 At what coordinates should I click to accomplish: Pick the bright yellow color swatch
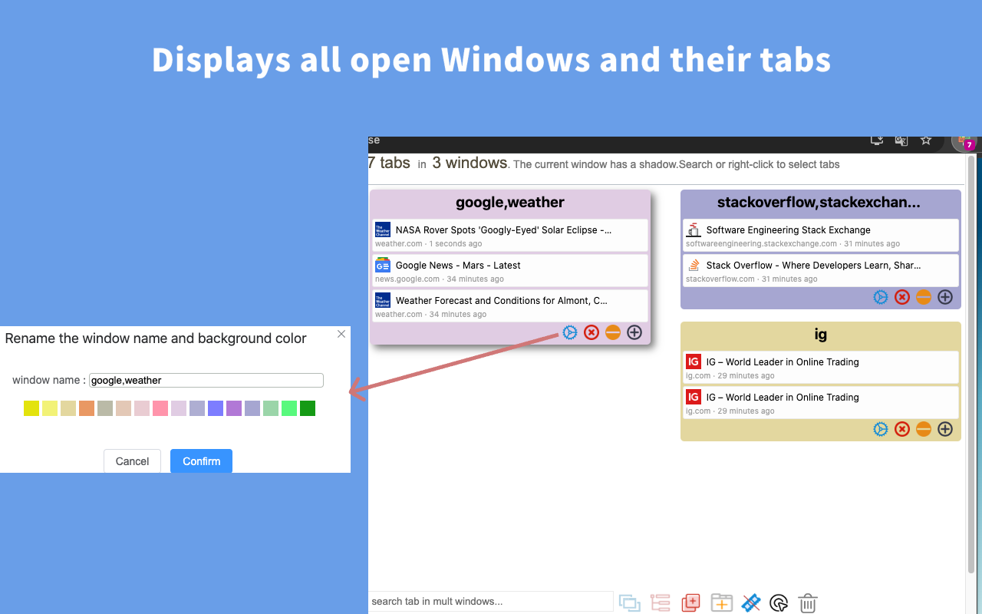tap(31, 408)
